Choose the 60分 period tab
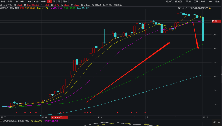Screen dimensions: 222x126 pyautogui.click(x=43, y=1)
